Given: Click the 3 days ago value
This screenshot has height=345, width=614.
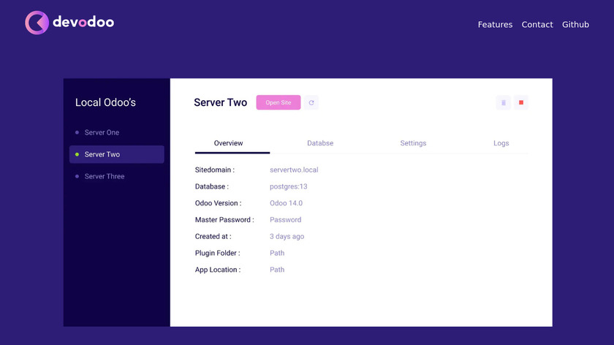Looking at the screenshot, I should [287, 237].
